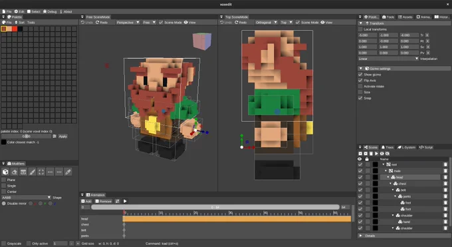Enable the Plane modifier checkbox
Viewport: 452px width, 247px height.
(4, 180)
